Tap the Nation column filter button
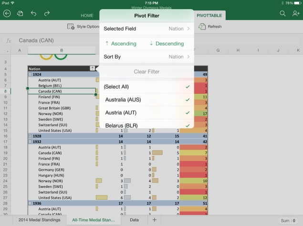Viewport: 303px width, 226px height. pos(93,69)
